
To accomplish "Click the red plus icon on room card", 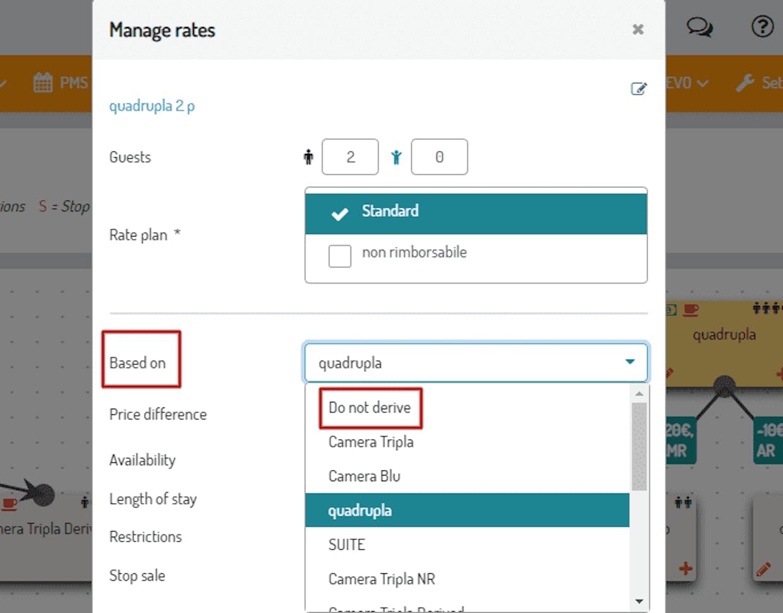I will pyautogui.click(x=685, y=569).
